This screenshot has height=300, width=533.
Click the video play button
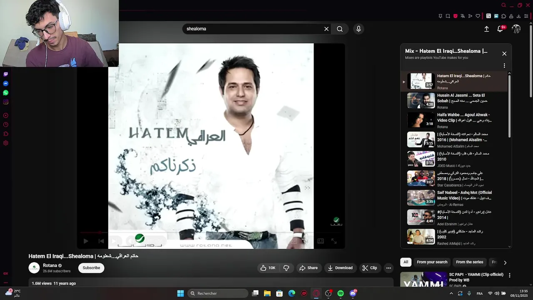point(86,241)
